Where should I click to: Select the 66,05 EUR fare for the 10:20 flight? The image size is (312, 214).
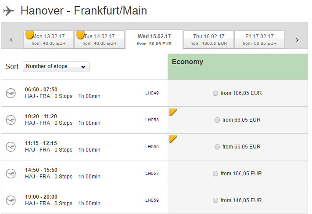(217, 120)
